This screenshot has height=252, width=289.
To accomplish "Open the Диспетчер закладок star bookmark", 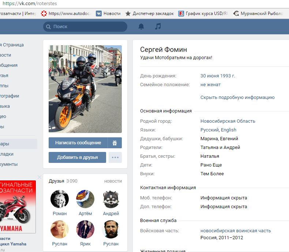I will (x=149, y=14).
